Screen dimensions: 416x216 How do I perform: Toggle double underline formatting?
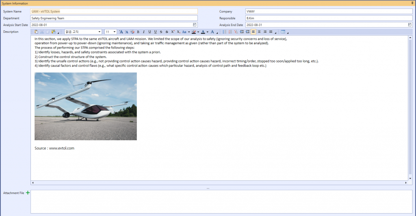pos(155,32)
